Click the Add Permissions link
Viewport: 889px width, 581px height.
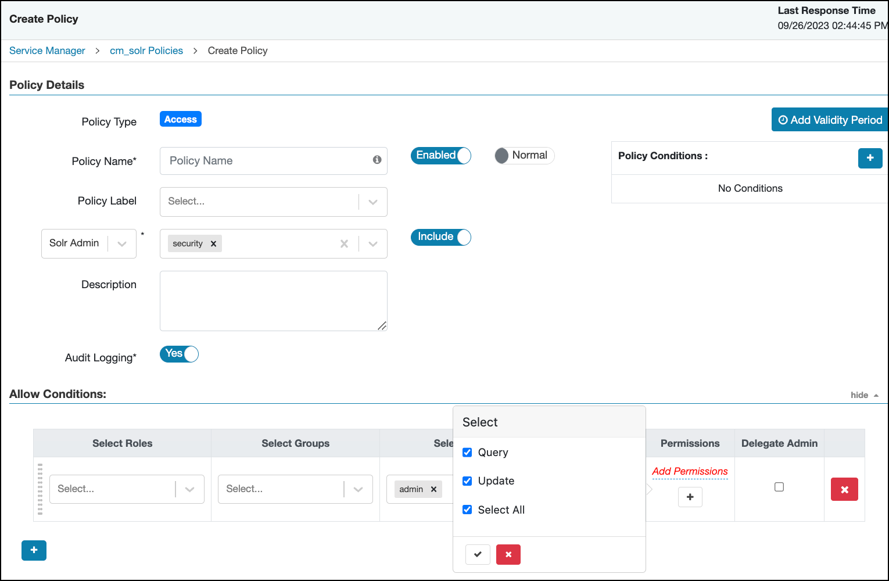690,471
